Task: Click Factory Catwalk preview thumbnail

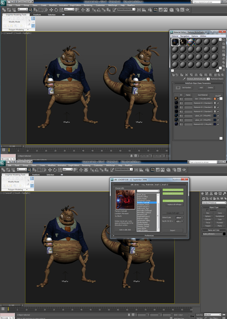Action: (x=125, y=200)
